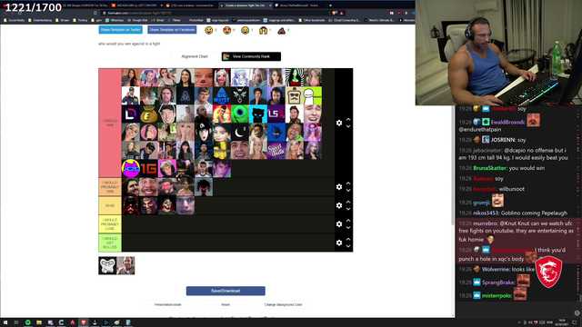The width and height of the screenshot is (582, 327).
Task: Open the Windows Start menu
Action: (x=5, y=322)
